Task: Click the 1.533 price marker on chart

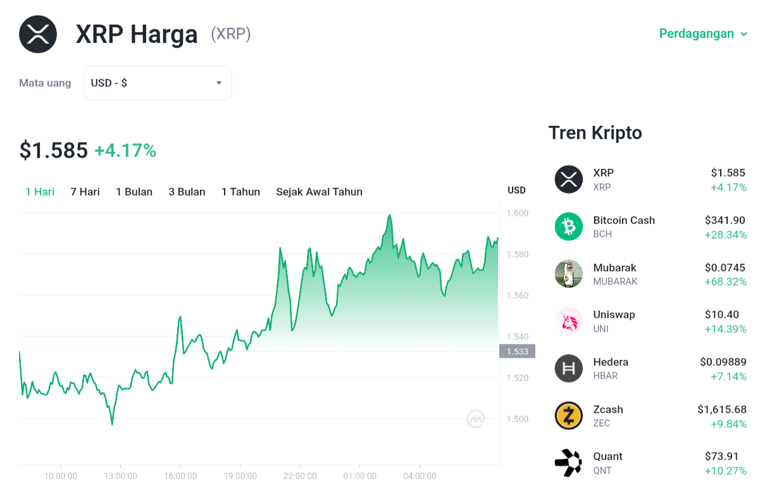Action: coord(517,351)
